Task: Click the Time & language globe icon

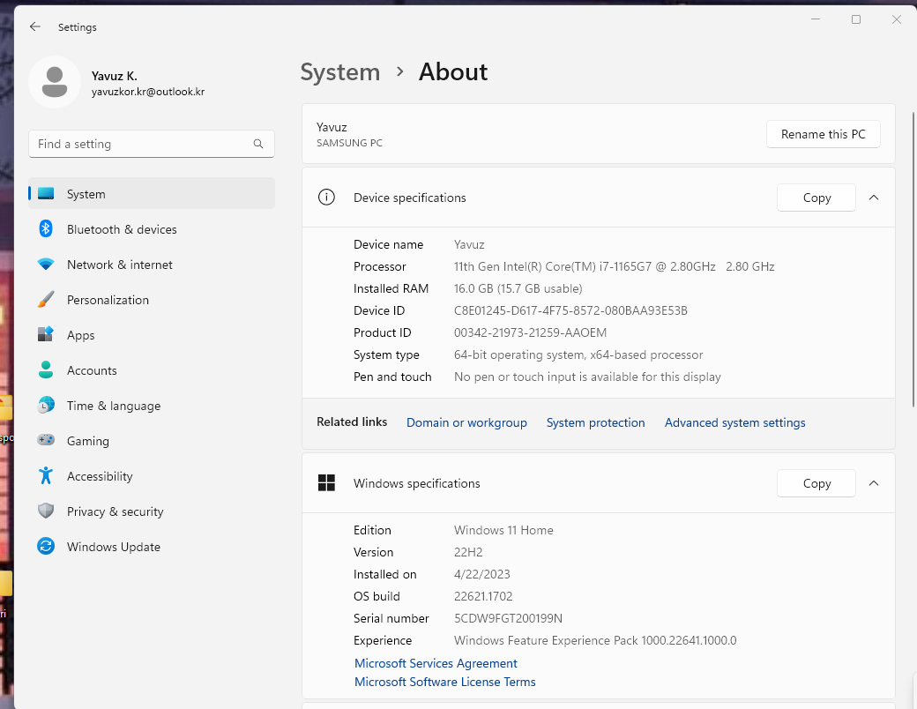Action: [46, 405]
